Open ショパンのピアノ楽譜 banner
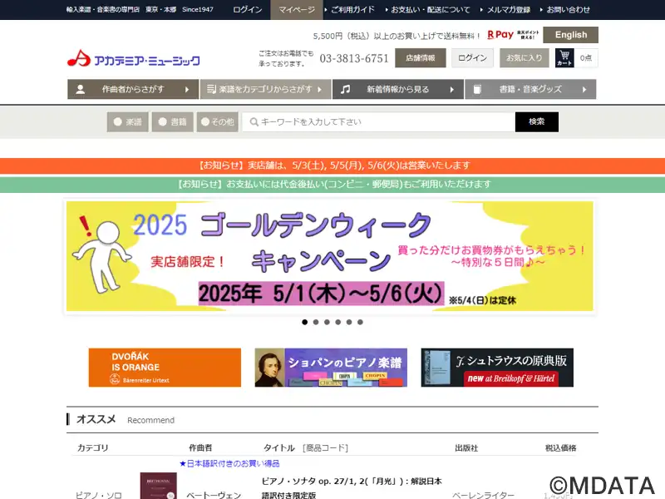Viewport: 665px width, 499px height. (331, 368)
